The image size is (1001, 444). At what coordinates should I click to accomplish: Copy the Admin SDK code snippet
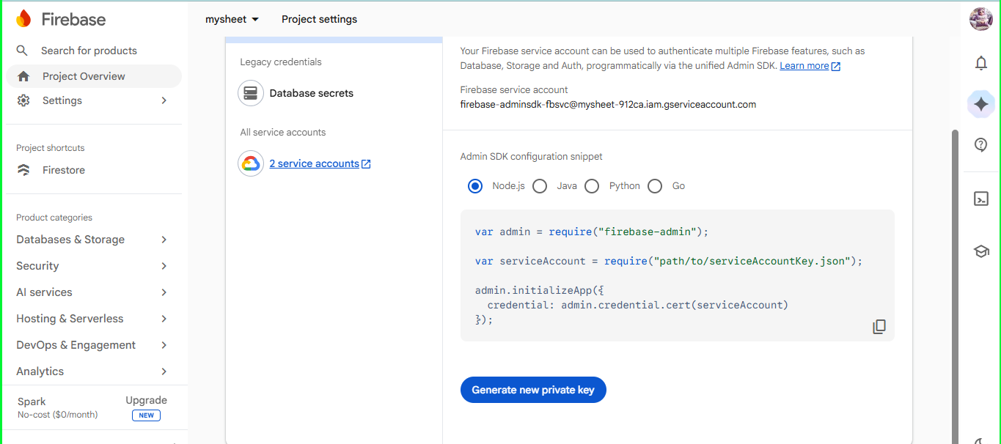[x=879, y=327]
